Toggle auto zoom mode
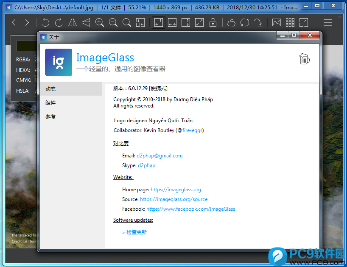The width and height of the screenshot is (347, 267). (159, 22)
